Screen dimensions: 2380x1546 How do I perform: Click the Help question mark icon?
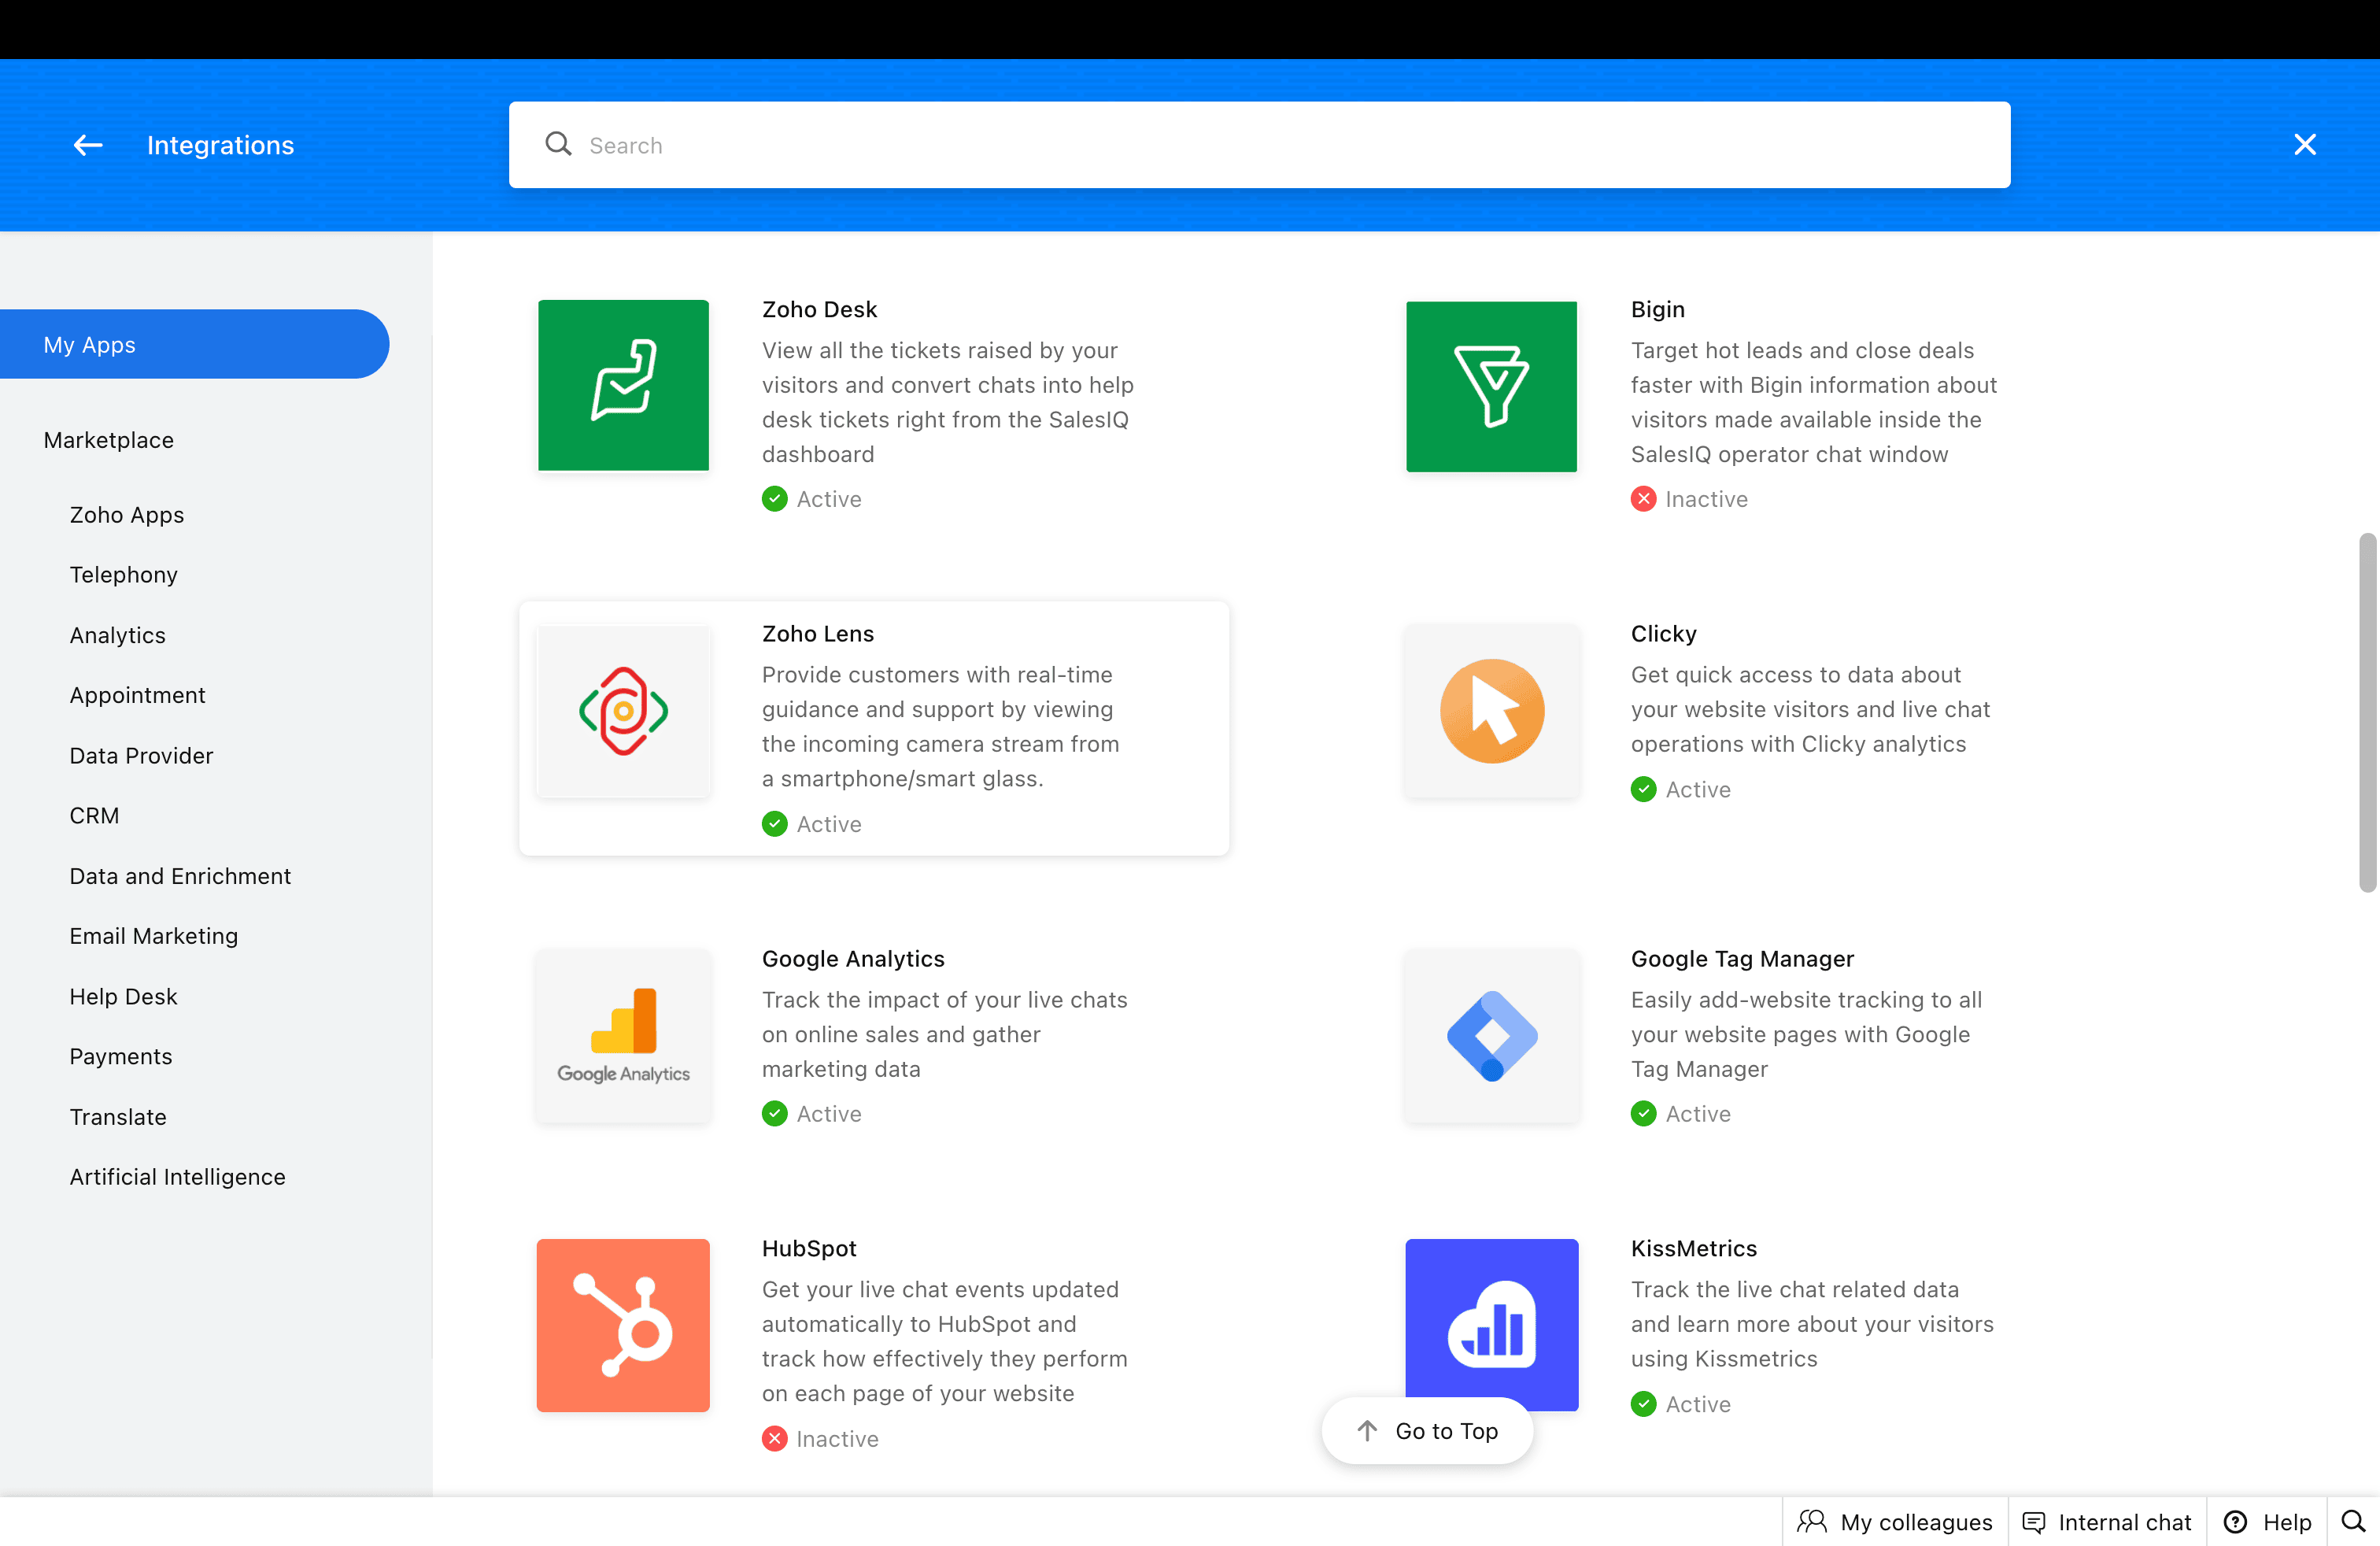coord(2235,1522)
